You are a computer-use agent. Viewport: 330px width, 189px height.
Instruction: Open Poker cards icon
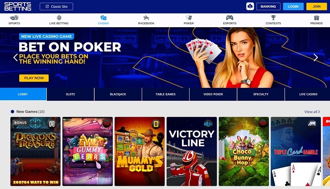coord(189,18)
